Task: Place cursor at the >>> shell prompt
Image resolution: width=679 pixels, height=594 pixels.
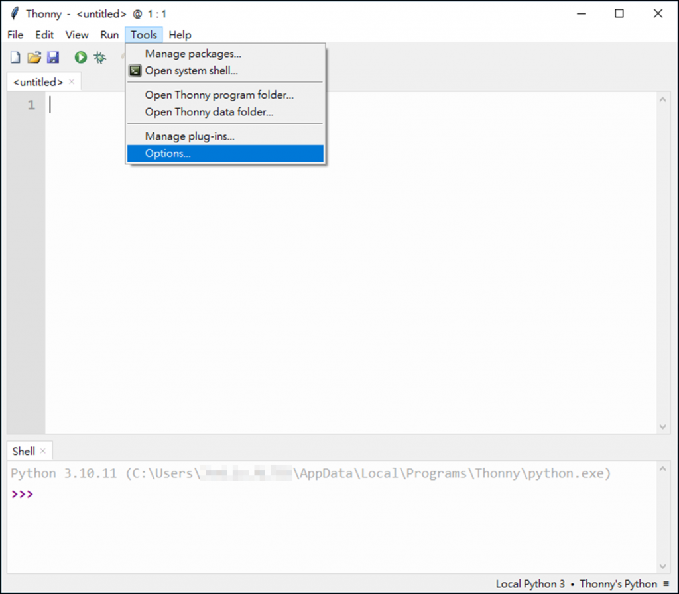Action: click(x=22, y=494)
